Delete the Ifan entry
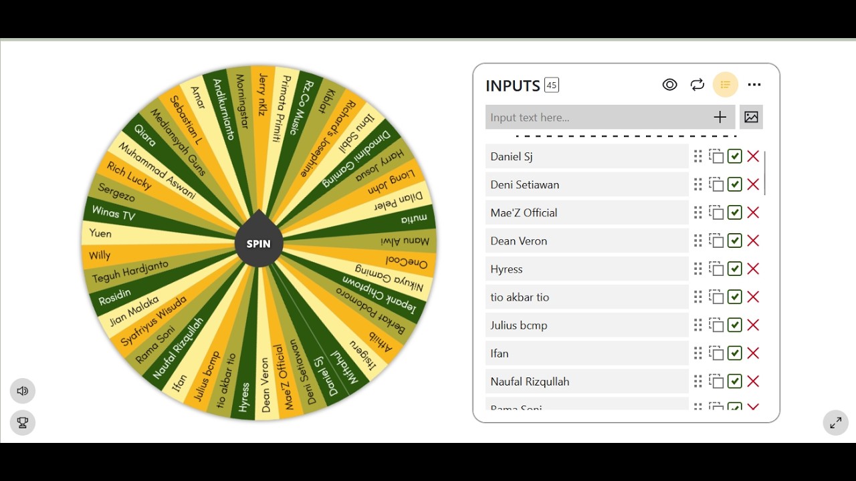Image resolution: width=856 pixels, height=481 pixels. coord(753,353)
